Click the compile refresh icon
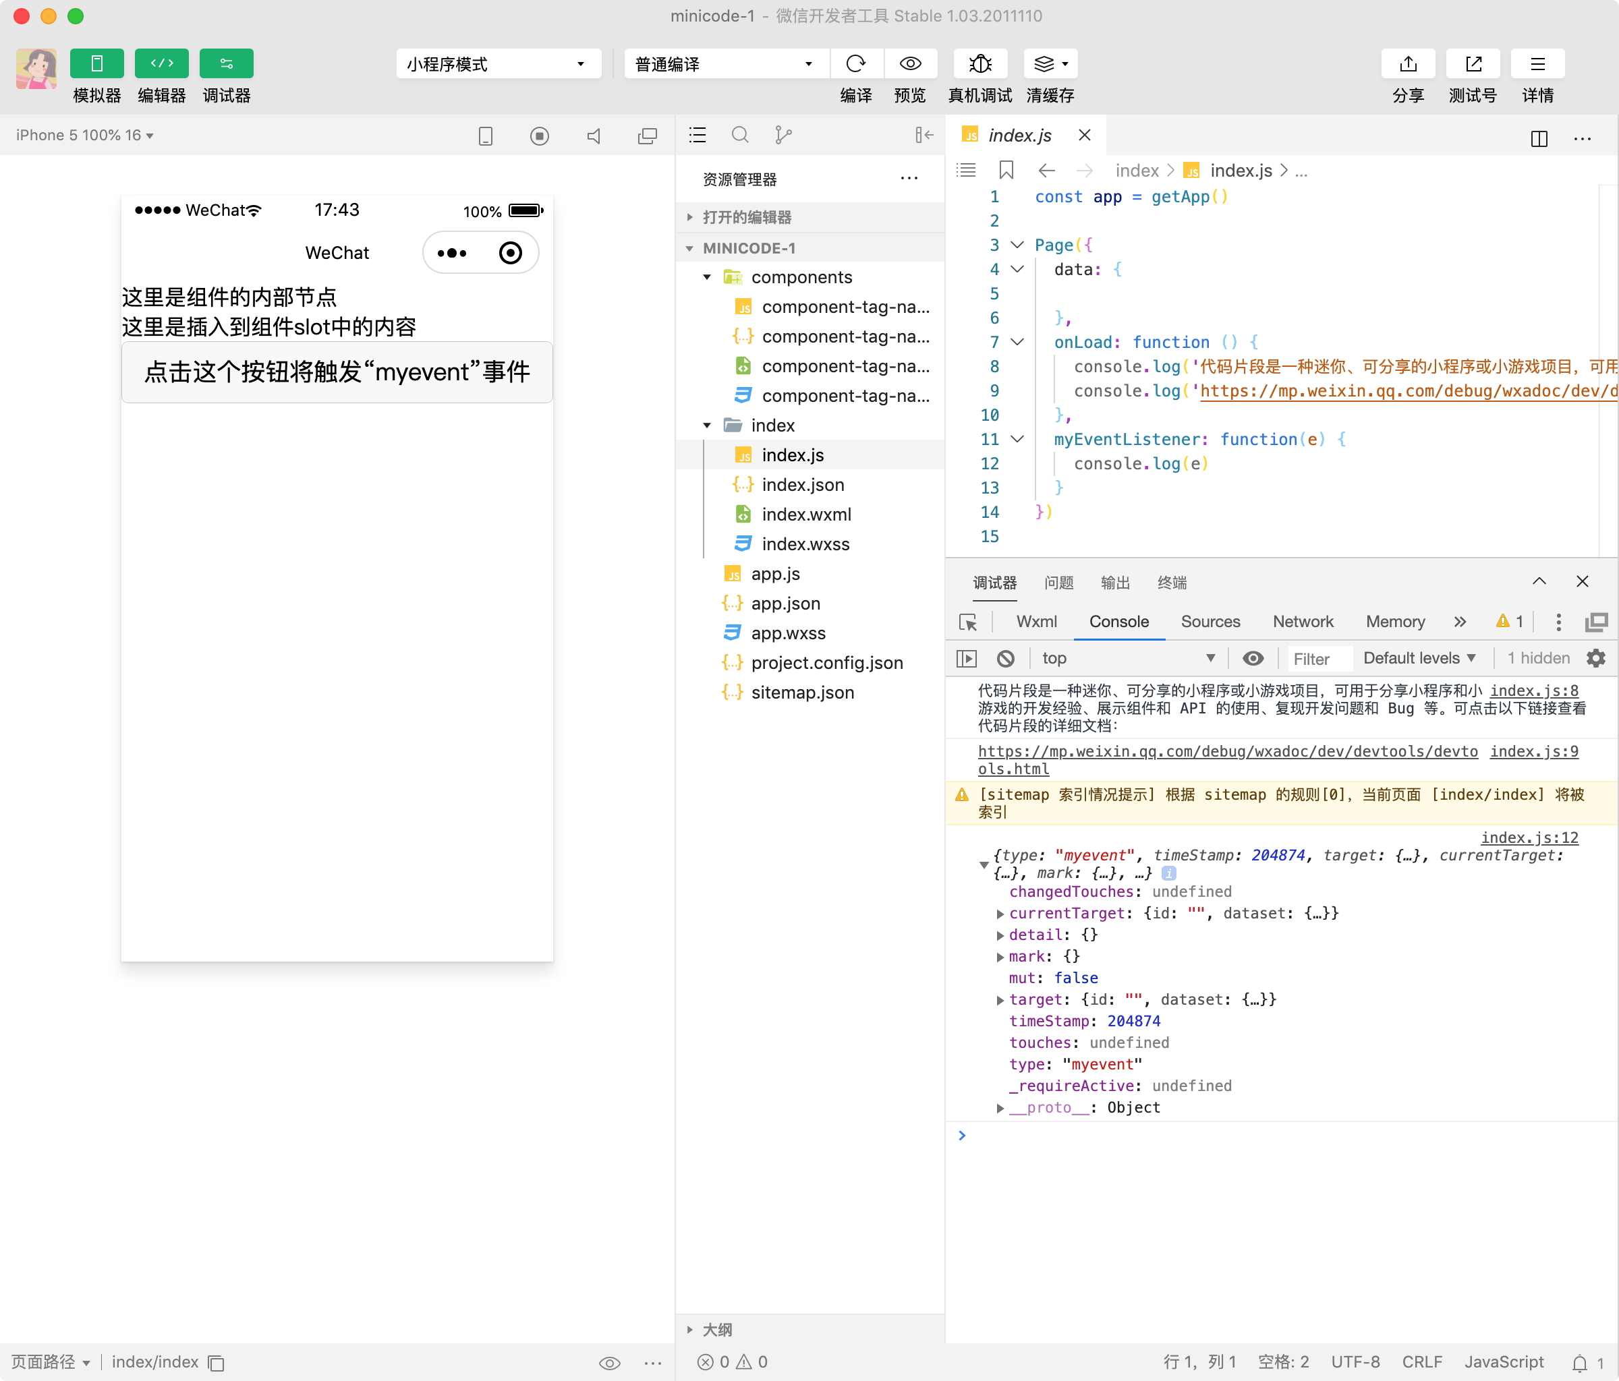 855,64
